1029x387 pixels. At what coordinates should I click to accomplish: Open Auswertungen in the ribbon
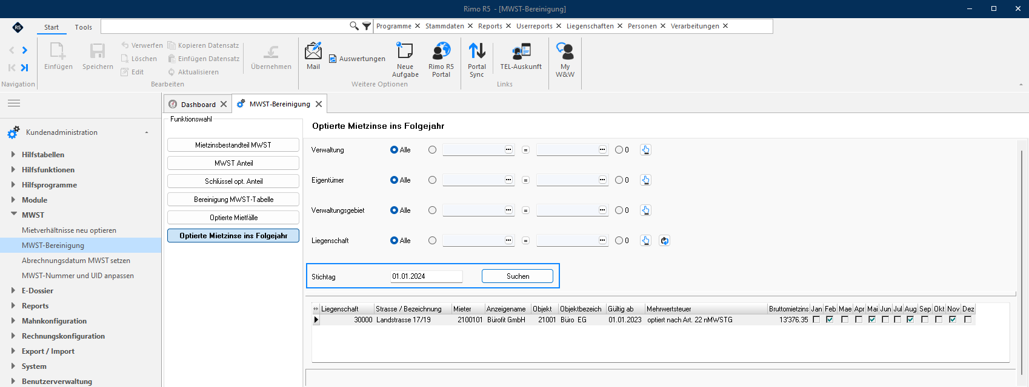pyautogui.click(x=357, y=59)
